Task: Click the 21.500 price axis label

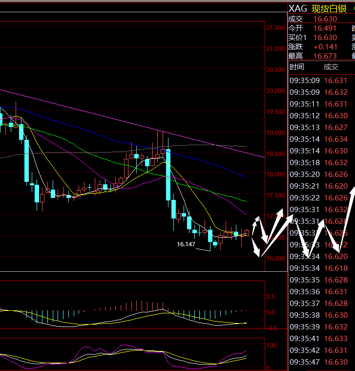Action: 275,28
